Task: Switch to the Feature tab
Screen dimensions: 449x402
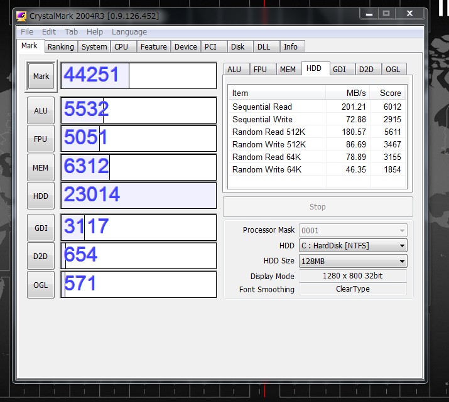Action: pos(153,46)
